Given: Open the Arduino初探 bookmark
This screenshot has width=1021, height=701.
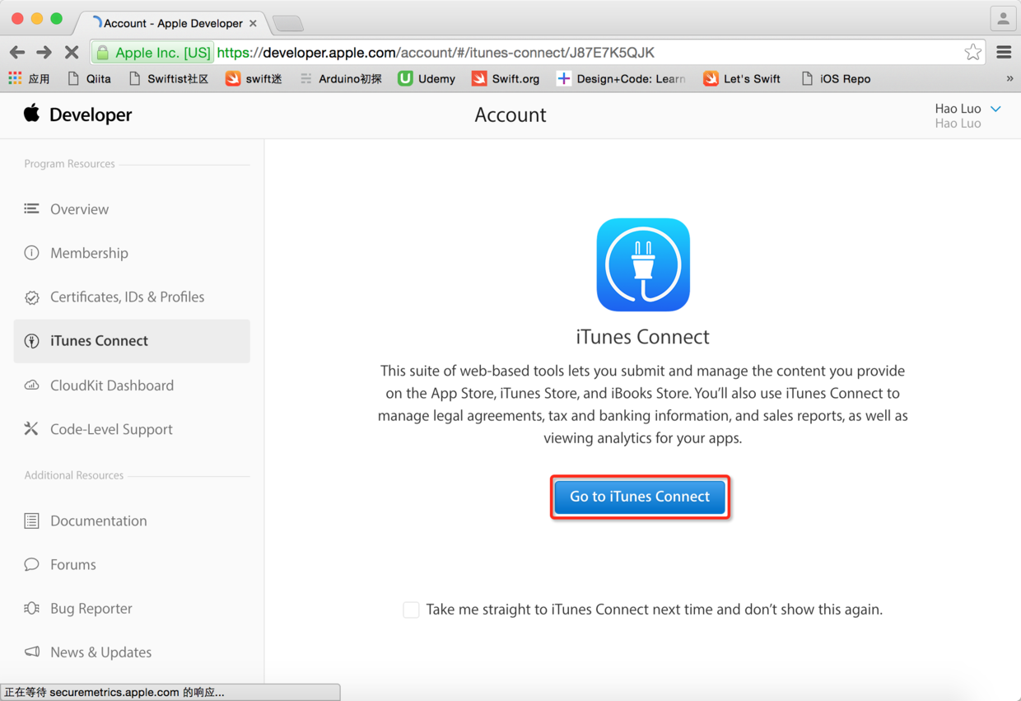Looking at the screenshot, I should click(x=340, y=79).
